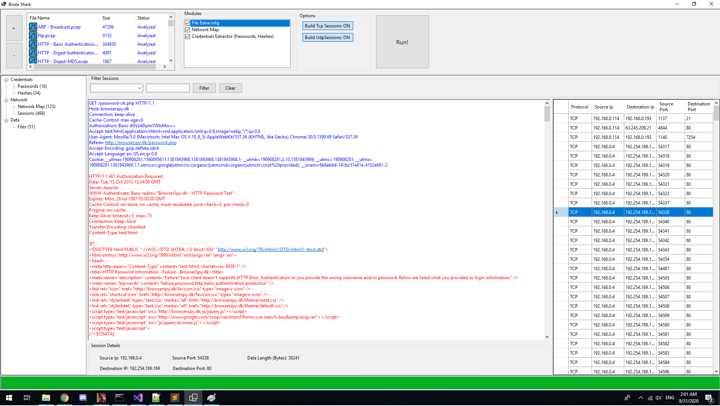Click the Status column header in file list
The image size is (720, 406).
[x=151, y=18]
